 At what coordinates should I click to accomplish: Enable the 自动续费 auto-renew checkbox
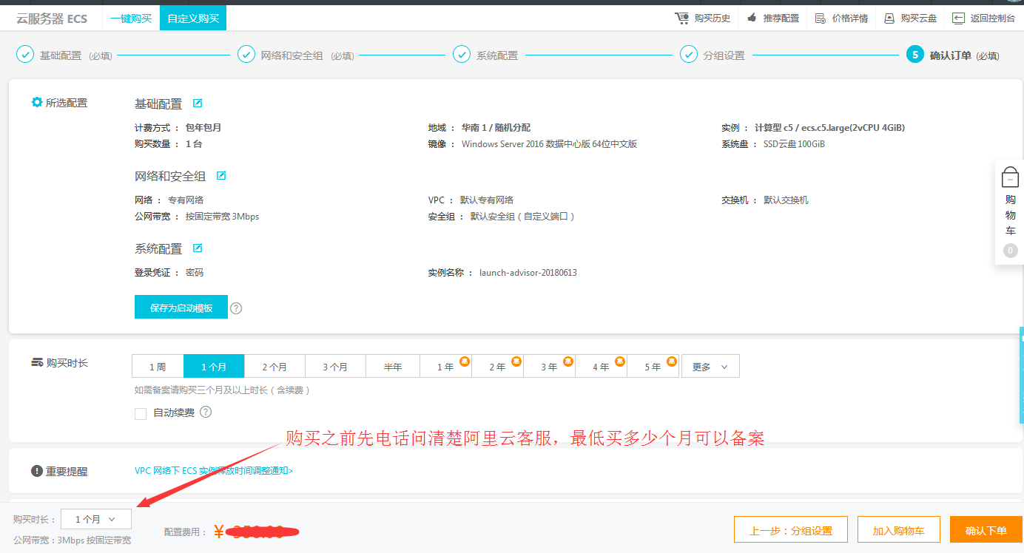[141, 414]
